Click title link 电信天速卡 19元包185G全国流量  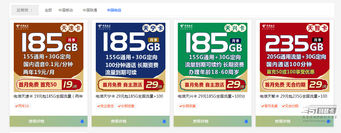coord(48,96)
